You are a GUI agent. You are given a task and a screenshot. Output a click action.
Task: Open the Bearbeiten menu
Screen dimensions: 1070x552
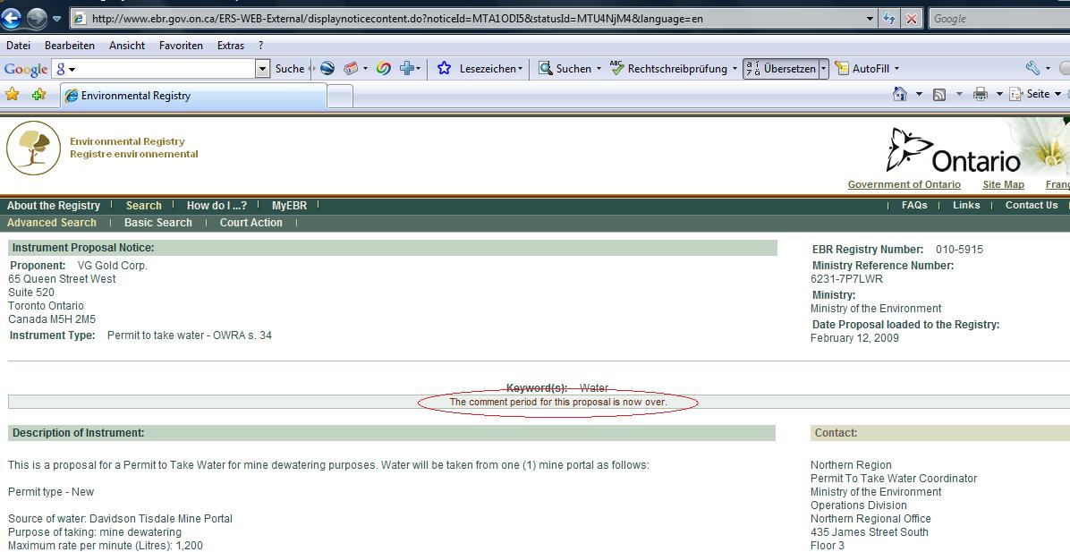coord(70,46)
